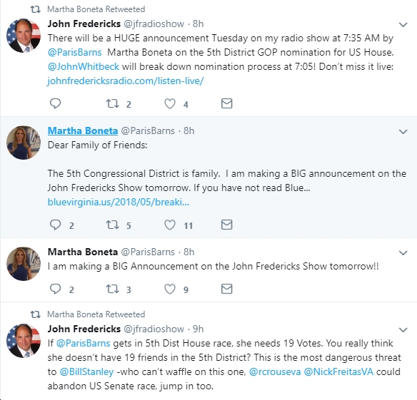Expand options for the 9h John Fredericks tweet
The height and width of the screenshot is (400, 417).
(x=403, y=330)
